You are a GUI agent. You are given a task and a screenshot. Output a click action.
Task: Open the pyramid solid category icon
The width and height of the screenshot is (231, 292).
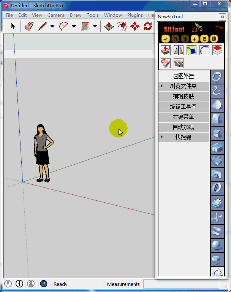click(x=217, y=105)
